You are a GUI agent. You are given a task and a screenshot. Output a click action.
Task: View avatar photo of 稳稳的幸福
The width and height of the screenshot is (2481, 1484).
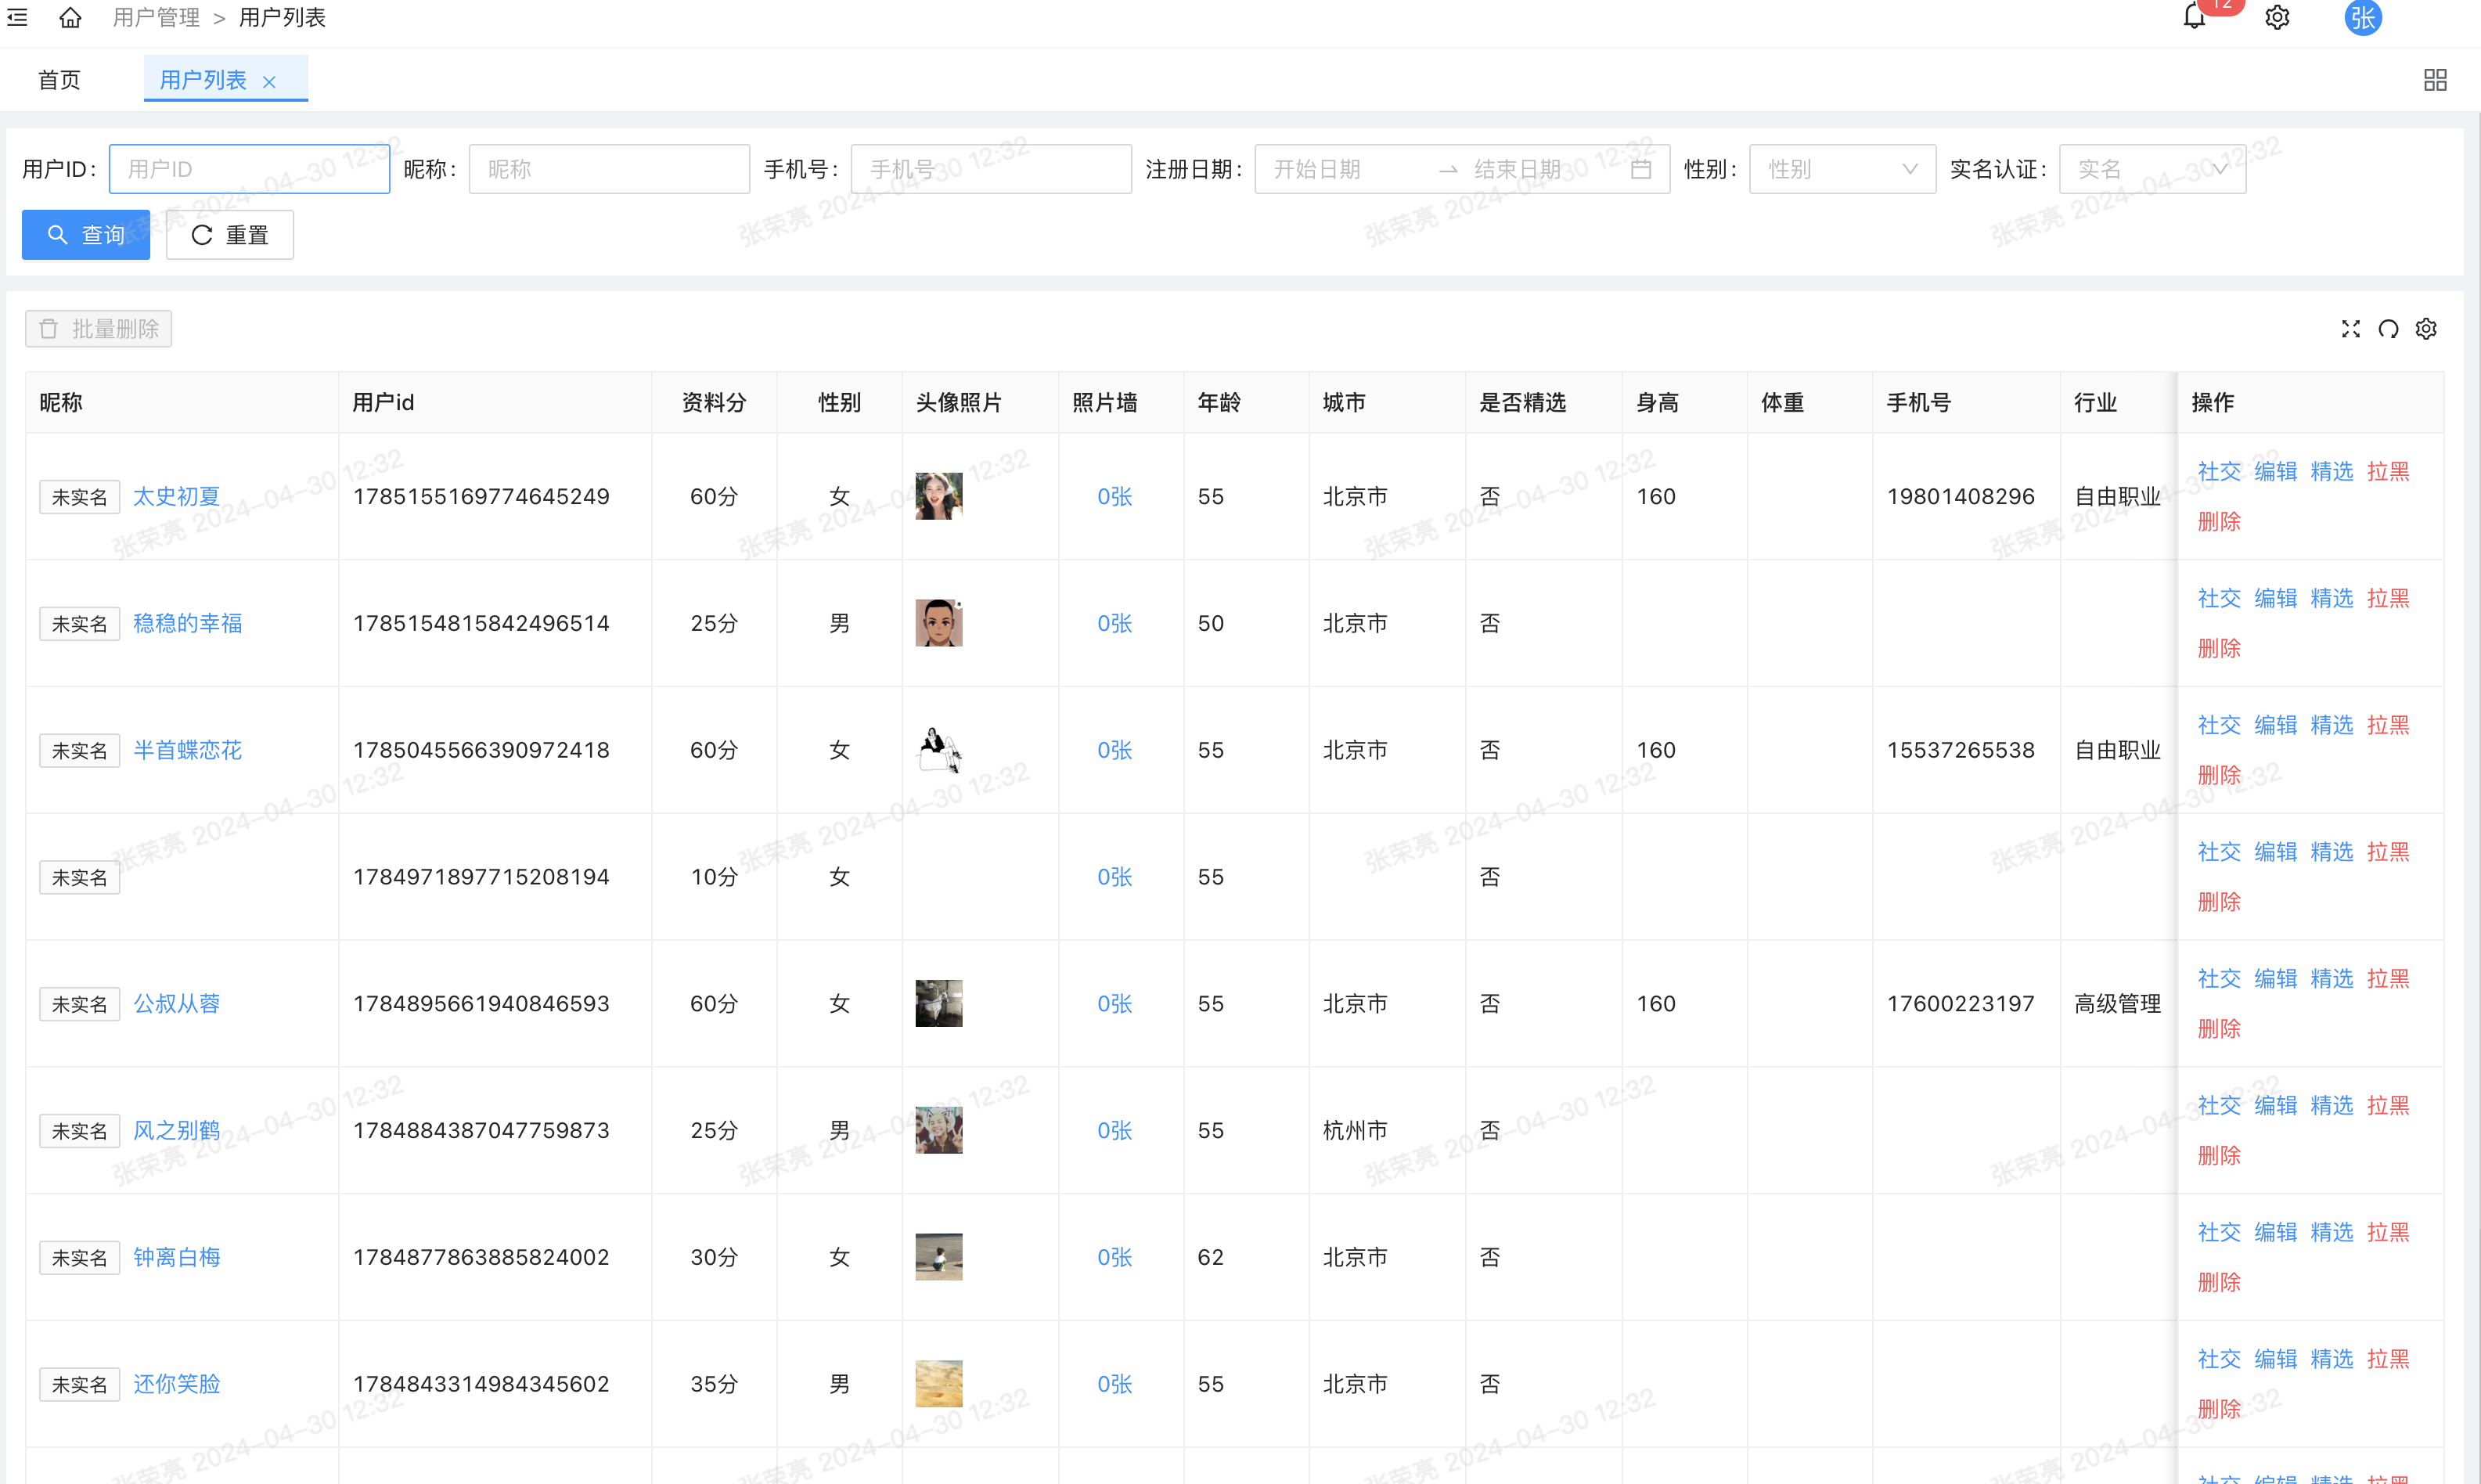[939, 623]
